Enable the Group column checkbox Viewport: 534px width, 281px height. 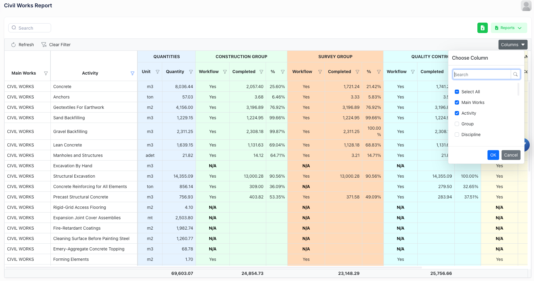click(457, 124)
